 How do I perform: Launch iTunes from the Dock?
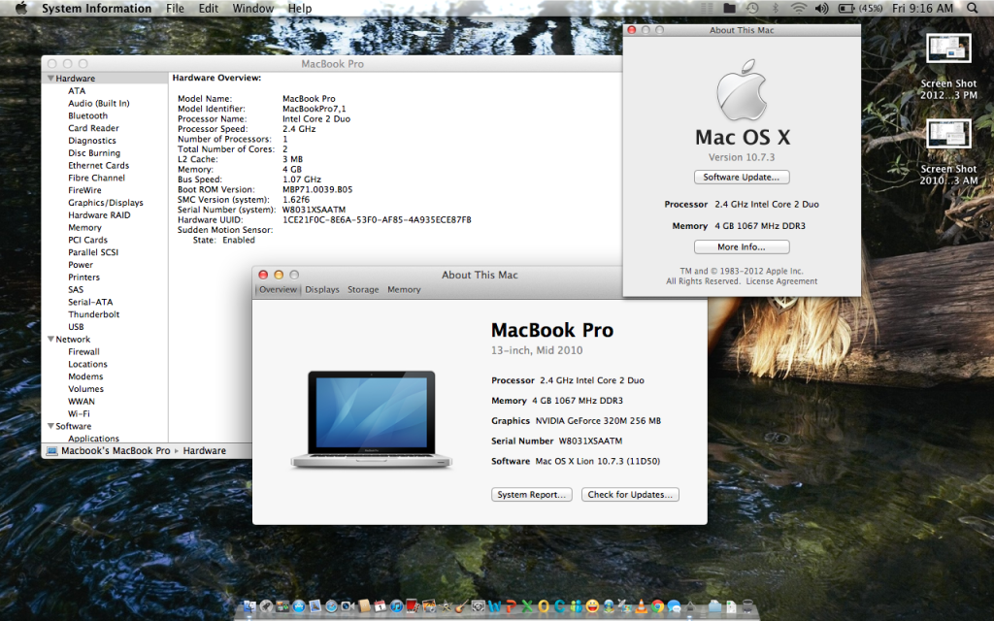396,606
